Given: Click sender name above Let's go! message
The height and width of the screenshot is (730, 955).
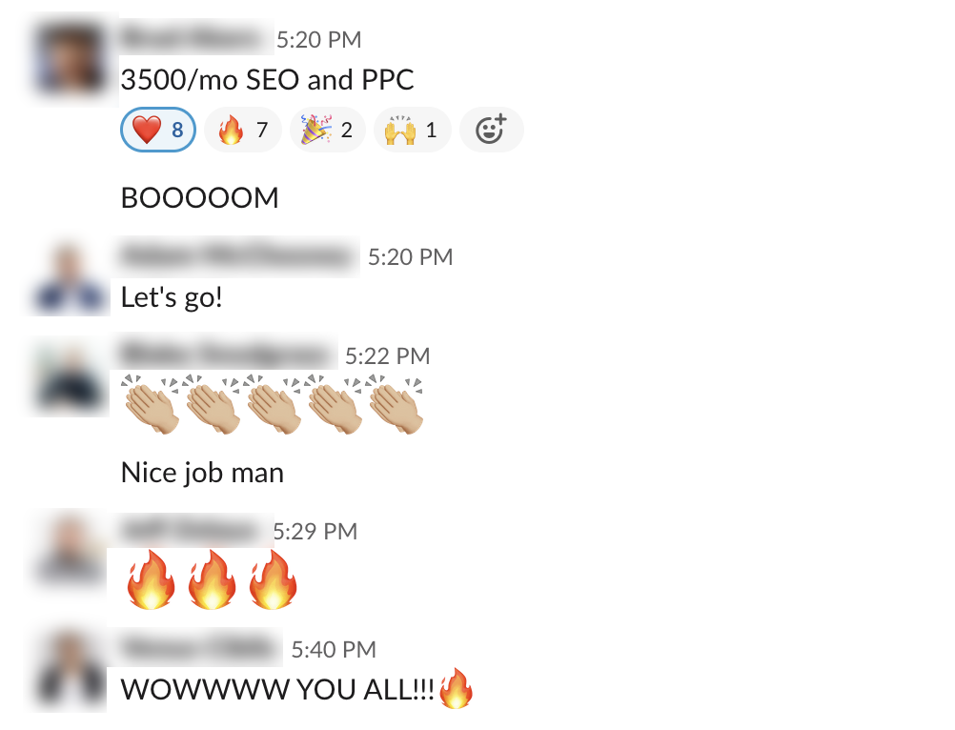Looking at the screenshot, I should coord(237,256).
